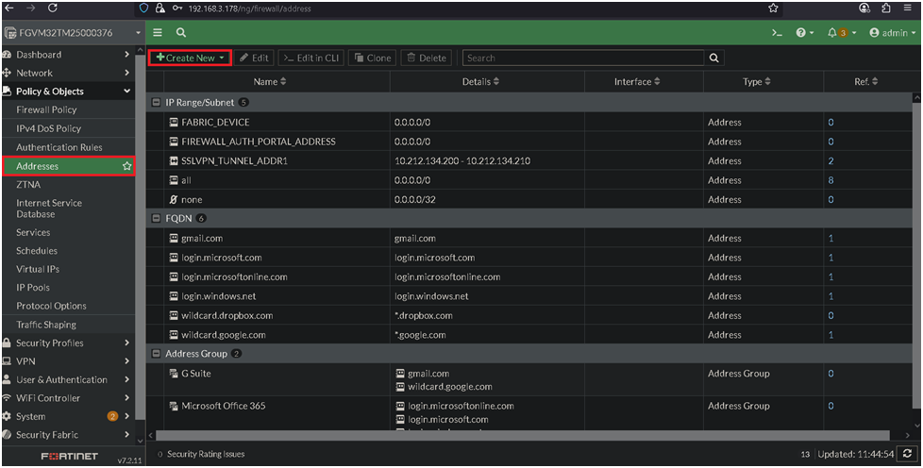The height and width of the screenshot is (468, 923).
Task: Select the FABRIC_DEVICE address row
Action: tap(529, 123)
